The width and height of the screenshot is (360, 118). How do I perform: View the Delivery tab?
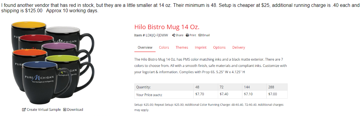pyautogui.click(x=239, y=47)
